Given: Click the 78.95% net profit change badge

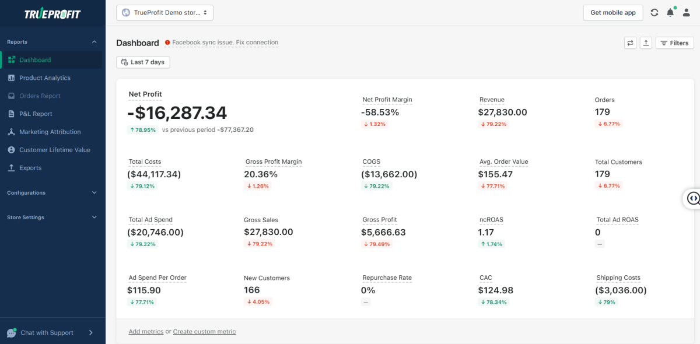Looking at the screenshot, I should (143, 130).
